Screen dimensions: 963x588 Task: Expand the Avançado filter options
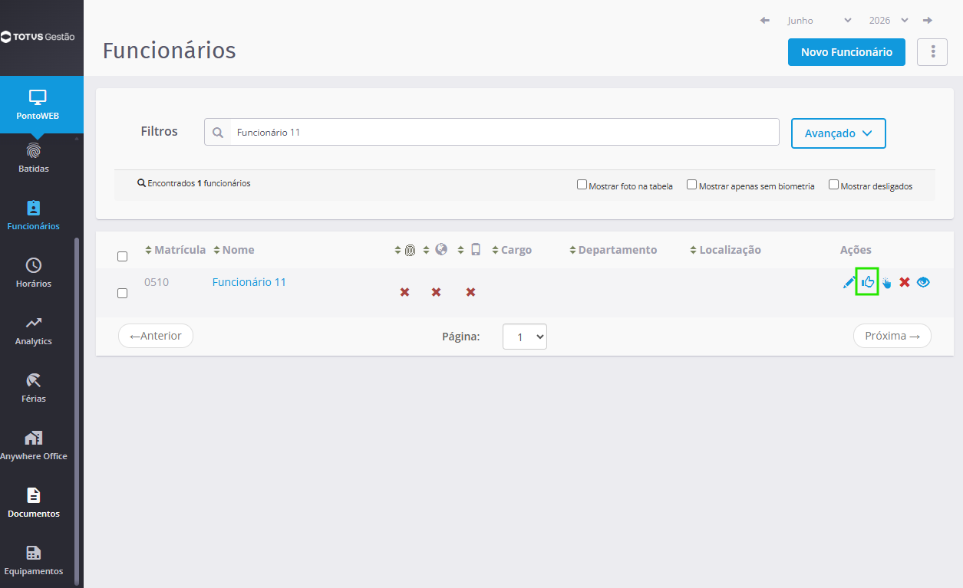coord(839,133)
